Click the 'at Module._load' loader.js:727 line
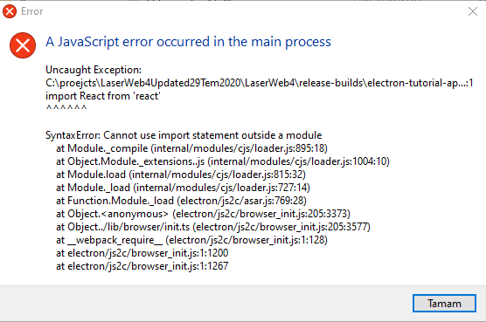The height and width of the screenshot is (322, 486). (x=183, y=188)
